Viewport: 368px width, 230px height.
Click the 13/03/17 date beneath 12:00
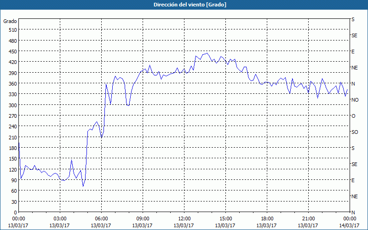coord(184,225)
